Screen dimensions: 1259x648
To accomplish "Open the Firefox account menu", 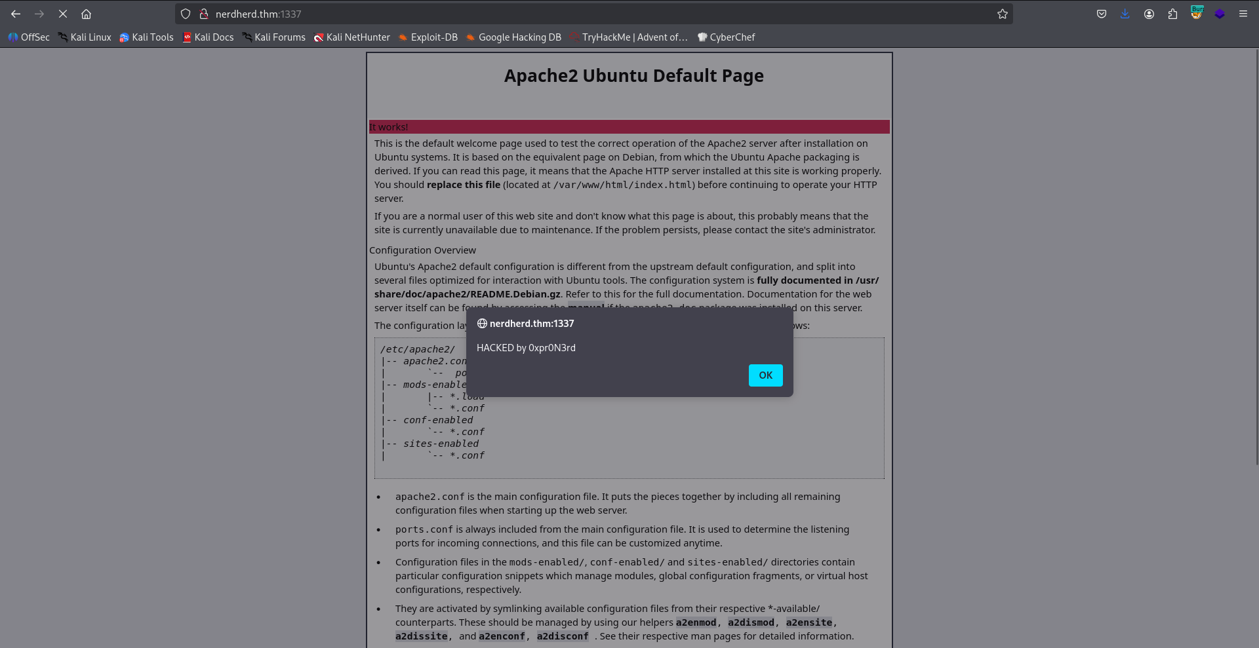I will 1149,14.
